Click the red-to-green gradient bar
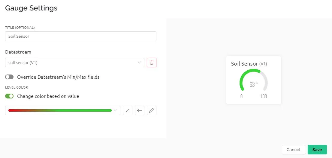This screenshot has height=158, width=332. pyautogui.click(x=60, y=110)
